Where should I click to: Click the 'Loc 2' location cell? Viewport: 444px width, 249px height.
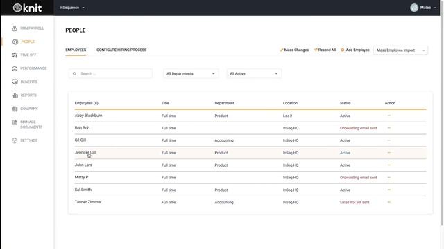click(287, 116)
